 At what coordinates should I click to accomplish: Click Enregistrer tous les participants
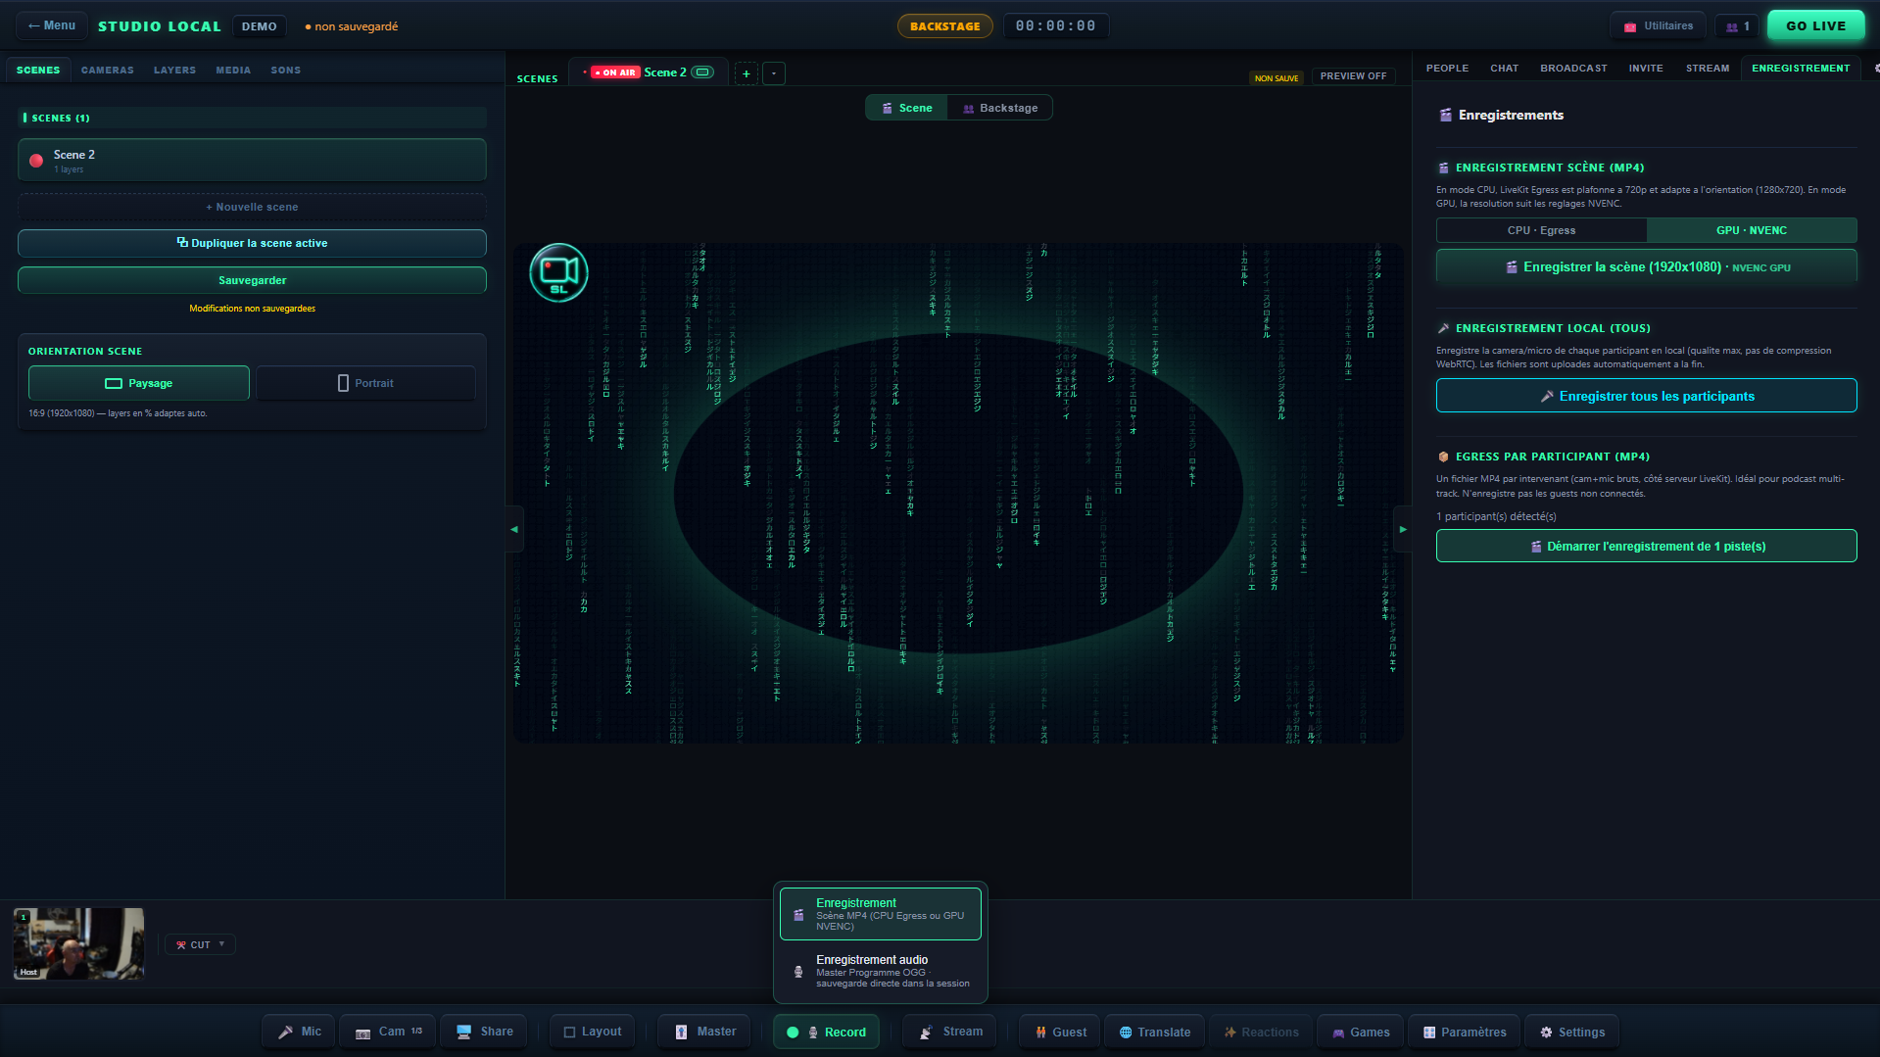[x=1646, y=396]
